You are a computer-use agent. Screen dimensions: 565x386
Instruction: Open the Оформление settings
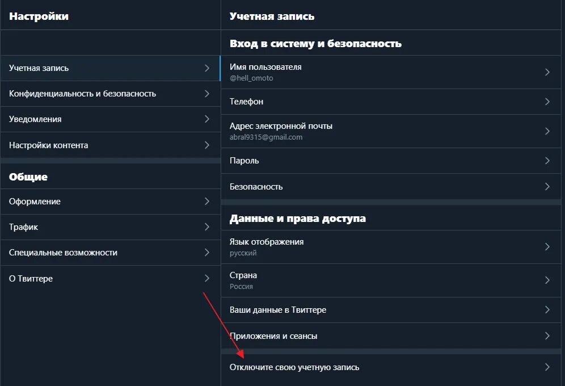(110, 202)
